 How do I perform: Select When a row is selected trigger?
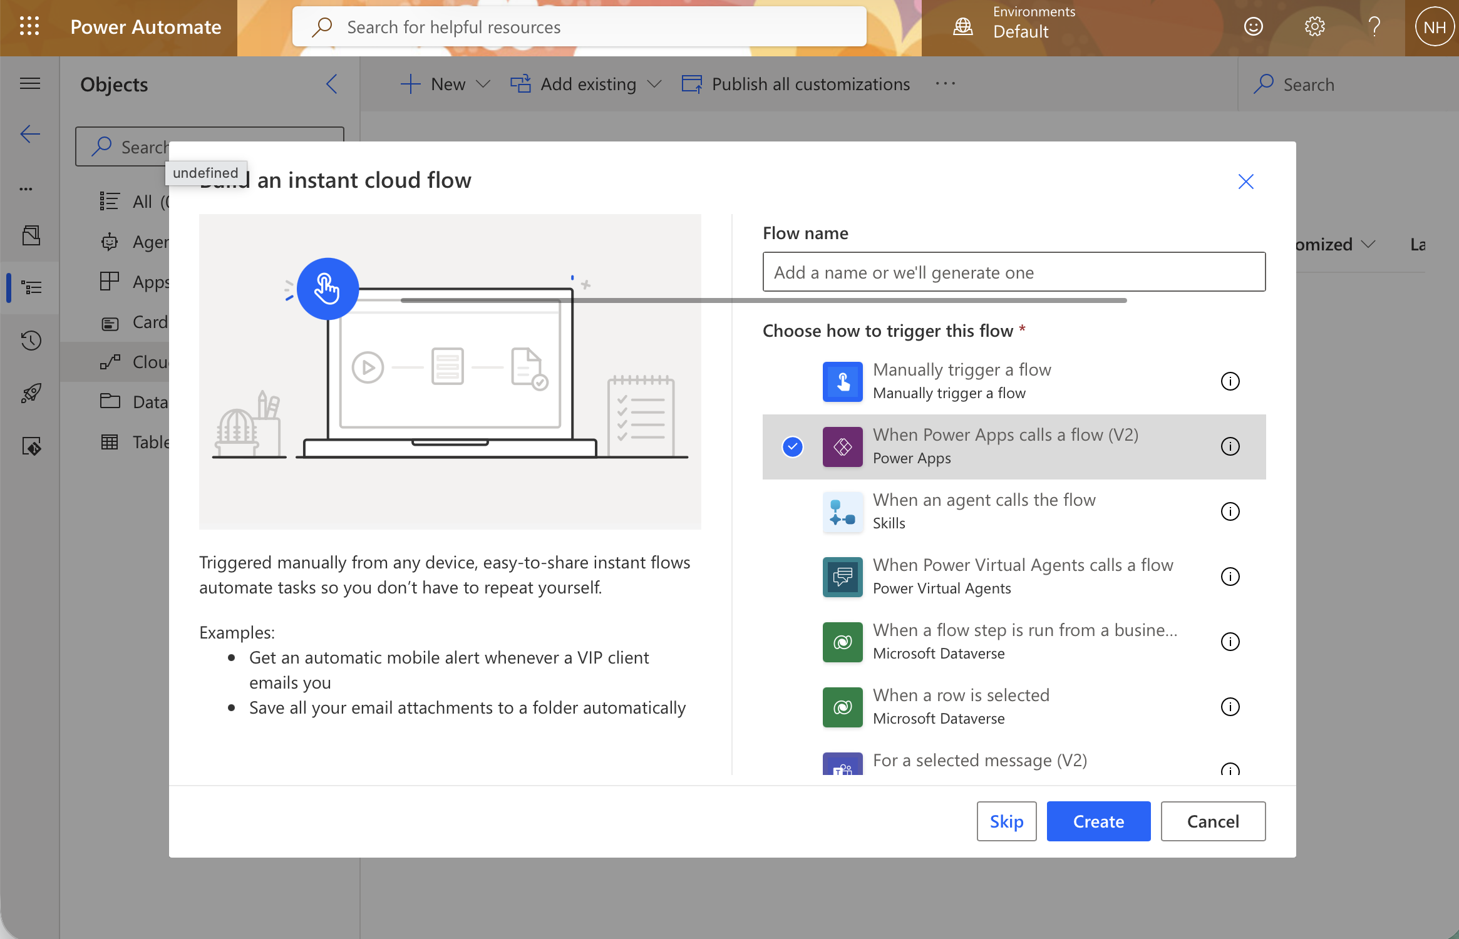pyautogui.click(x=1014, y=707)
